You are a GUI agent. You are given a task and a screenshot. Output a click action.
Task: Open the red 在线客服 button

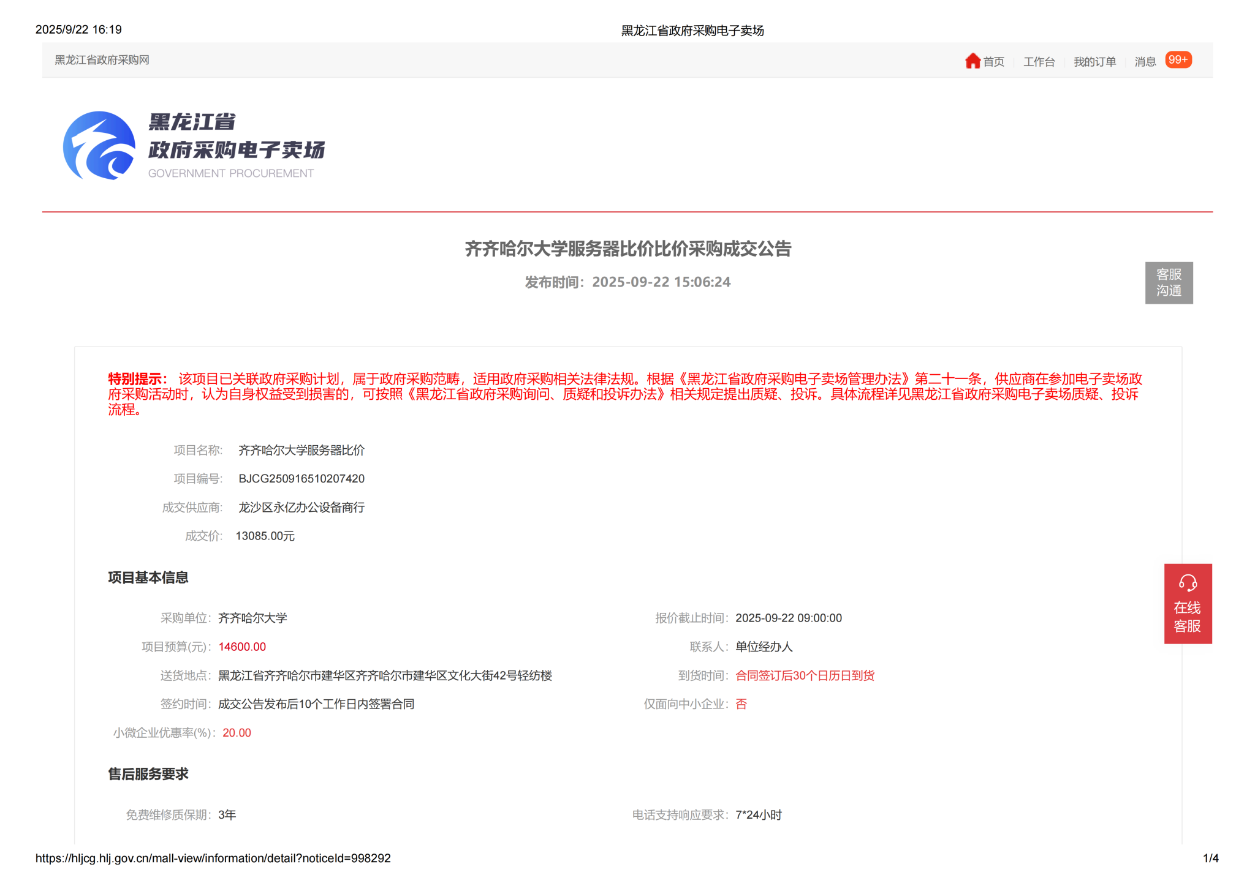pyautogui.click(x=1187, y=616)
